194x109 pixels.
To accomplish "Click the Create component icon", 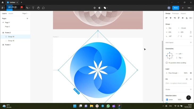I will pos(95,8).
